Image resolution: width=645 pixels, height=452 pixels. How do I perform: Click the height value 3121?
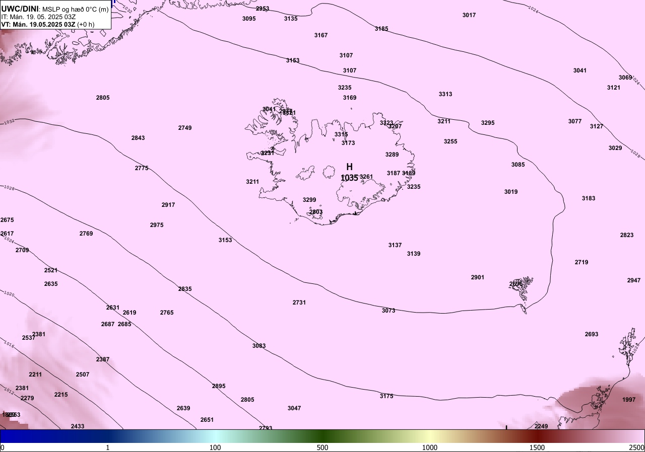pos(614,88)
